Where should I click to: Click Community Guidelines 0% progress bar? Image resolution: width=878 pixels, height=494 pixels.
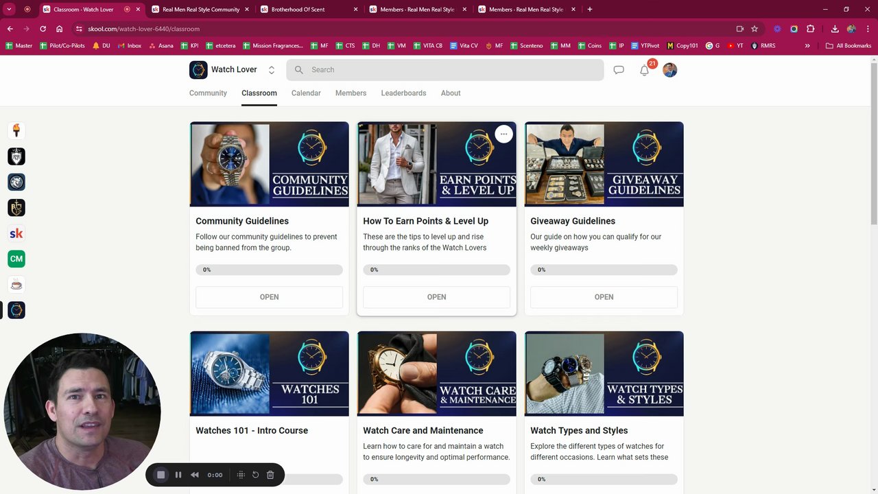[x=269, y=270]
